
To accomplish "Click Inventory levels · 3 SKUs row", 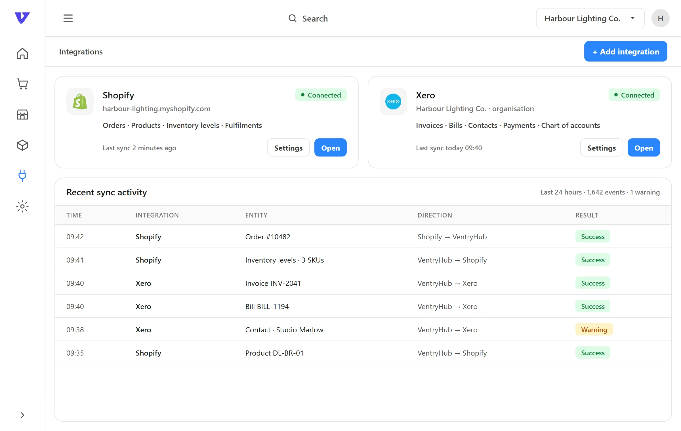I will click(x=363, y=260).
